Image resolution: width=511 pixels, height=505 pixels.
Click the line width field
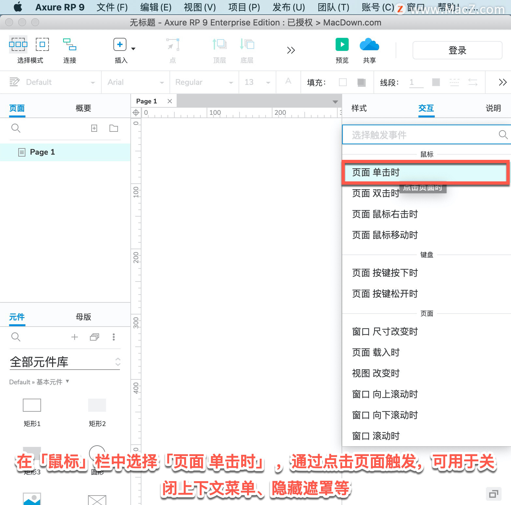pos(416,82)
